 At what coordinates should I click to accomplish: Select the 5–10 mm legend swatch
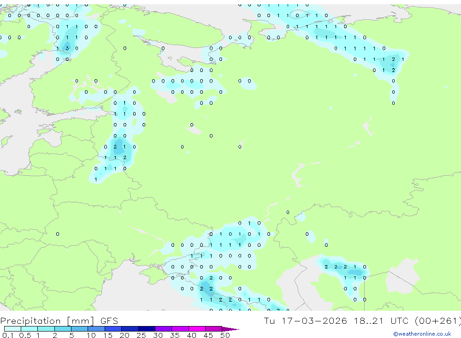80,329
